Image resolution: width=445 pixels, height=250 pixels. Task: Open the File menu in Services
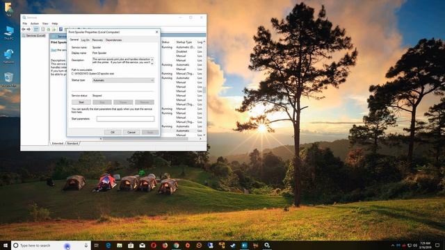25,24
